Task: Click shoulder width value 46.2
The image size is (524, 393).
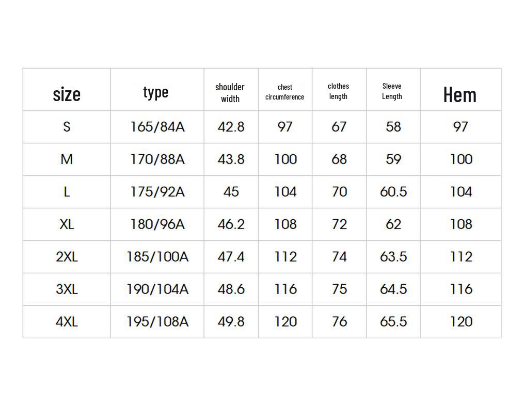Action: (x=231, y=224)
